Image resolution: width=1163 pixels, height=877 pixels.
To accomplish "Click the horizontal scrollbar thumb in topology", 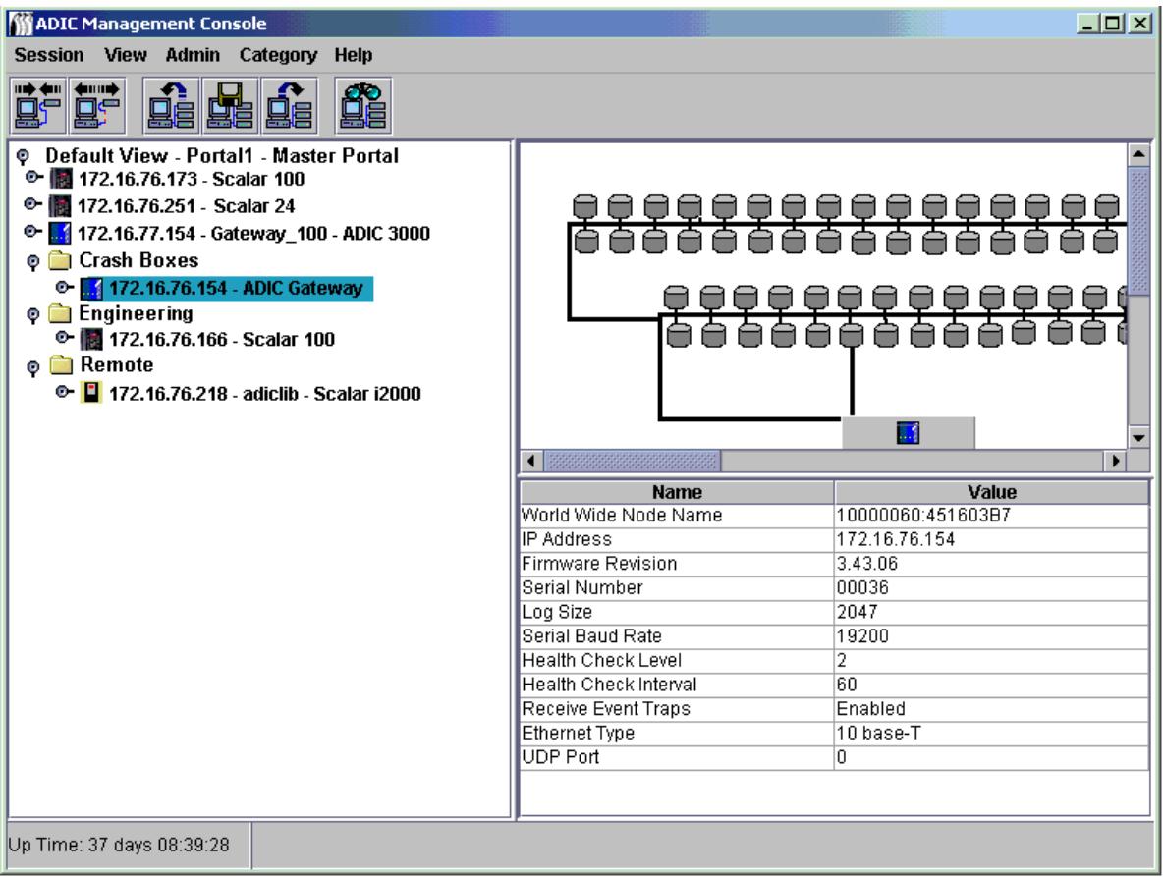I will 632,461.
